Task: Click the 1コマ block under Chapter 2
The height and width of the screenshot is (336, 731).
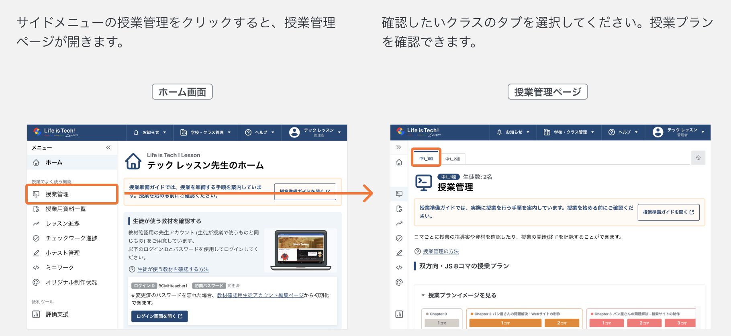Action: (505, 323)
